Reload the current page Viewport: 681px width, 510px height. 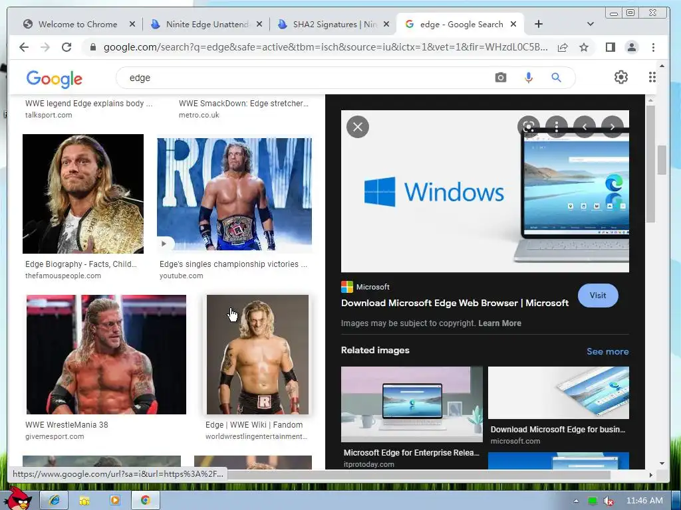pyautogui.click(x=67, y=47)
